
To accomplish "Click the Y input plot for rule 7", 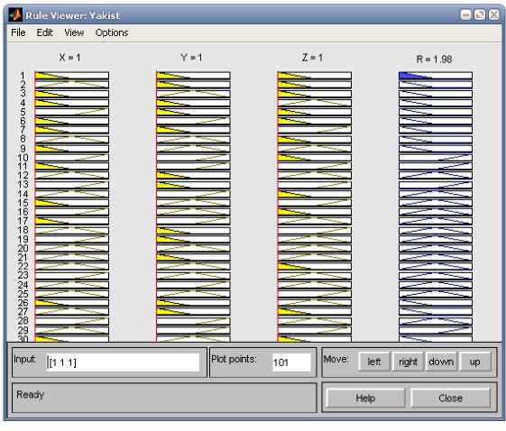I will point(193,130).
